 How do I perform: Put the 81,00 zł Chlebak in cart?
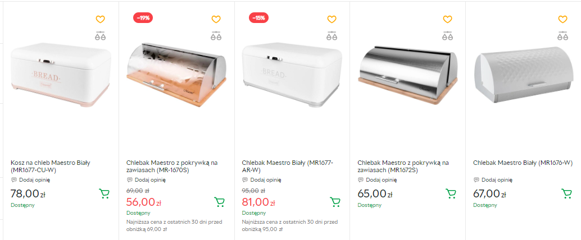[335, 202]
